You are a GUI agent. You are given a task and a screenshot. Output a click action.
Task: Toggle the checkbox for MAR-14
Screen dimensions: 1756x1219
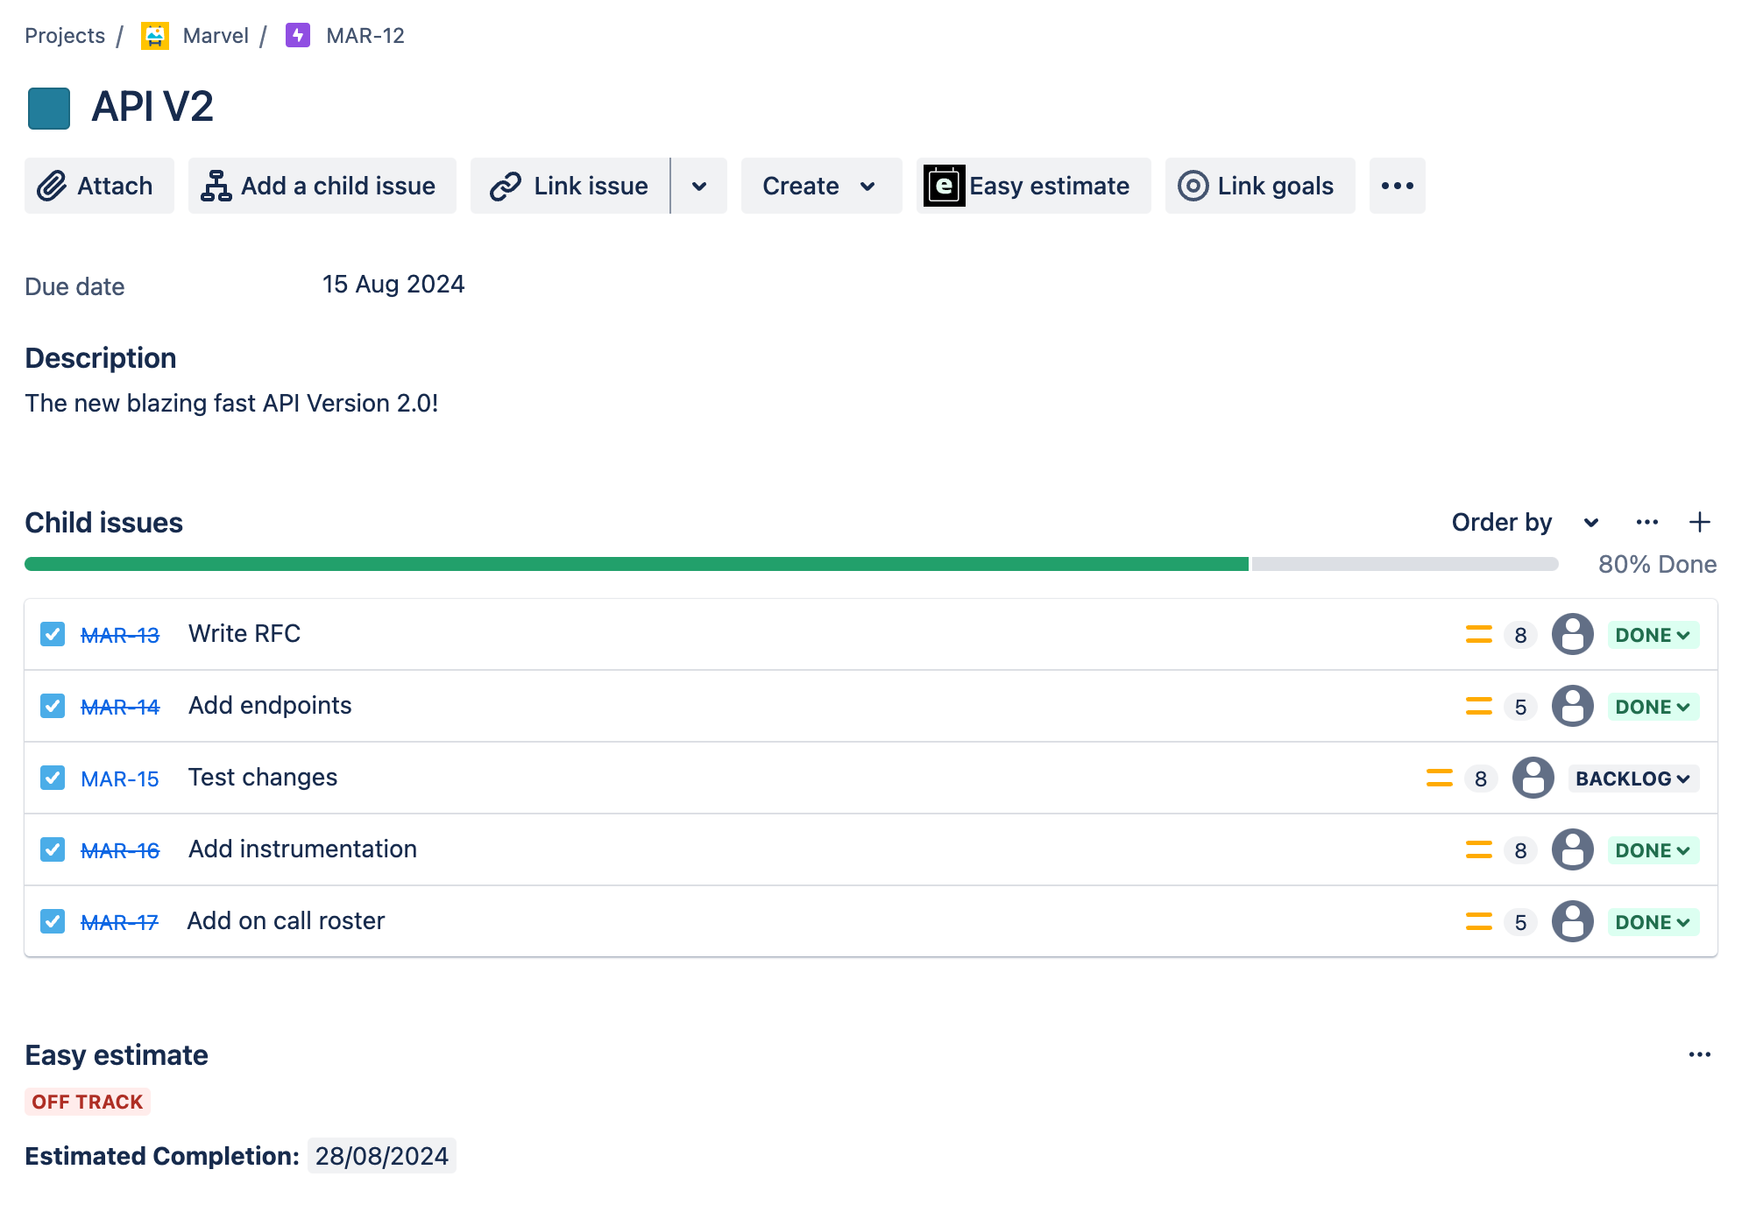pyautogui.click(x=53, y=706)
